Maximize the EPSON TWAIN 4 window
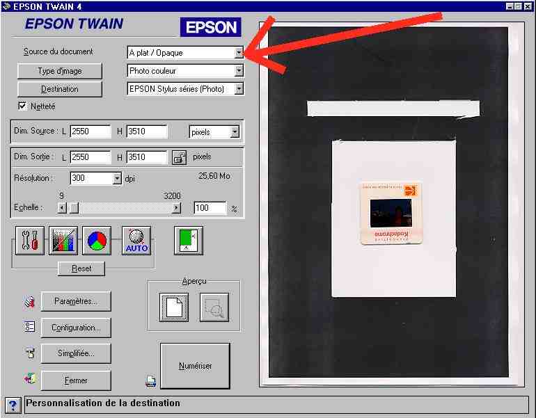 pyautogui.click(x=519, y=6)
